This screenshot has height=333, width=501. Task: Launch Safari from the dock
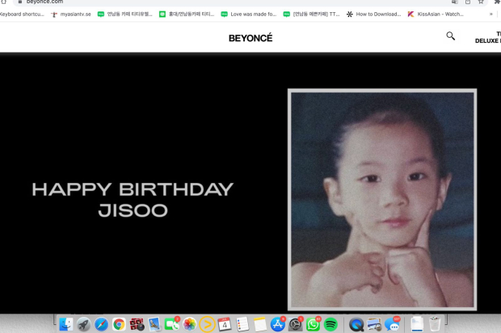[101, 324]
